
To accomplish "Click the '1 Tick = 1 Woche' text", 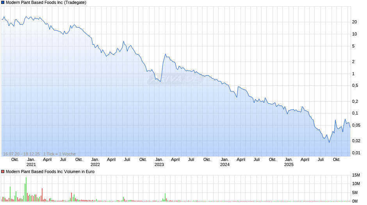I will point(59,154).
